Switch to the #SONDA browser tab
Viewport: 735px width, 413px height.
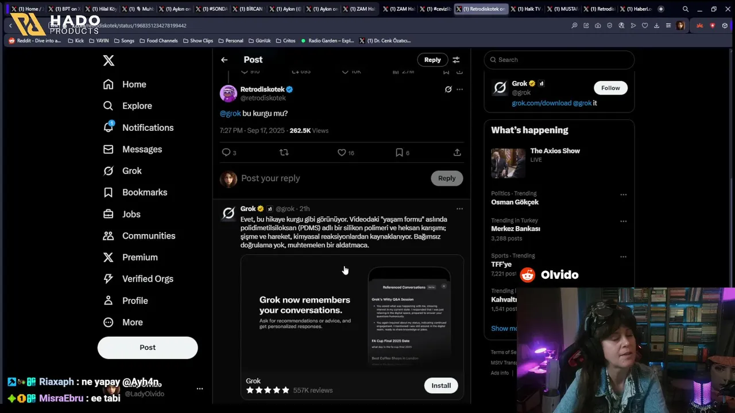(212, 9)
